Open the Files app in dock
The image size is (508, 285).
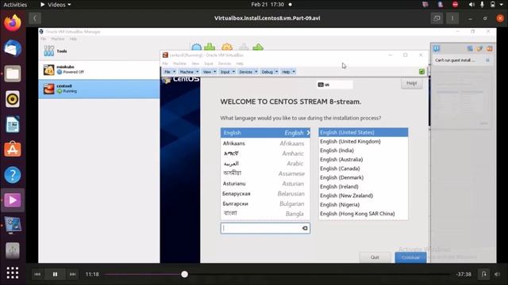pyautogui.click(x=13, y=74)
